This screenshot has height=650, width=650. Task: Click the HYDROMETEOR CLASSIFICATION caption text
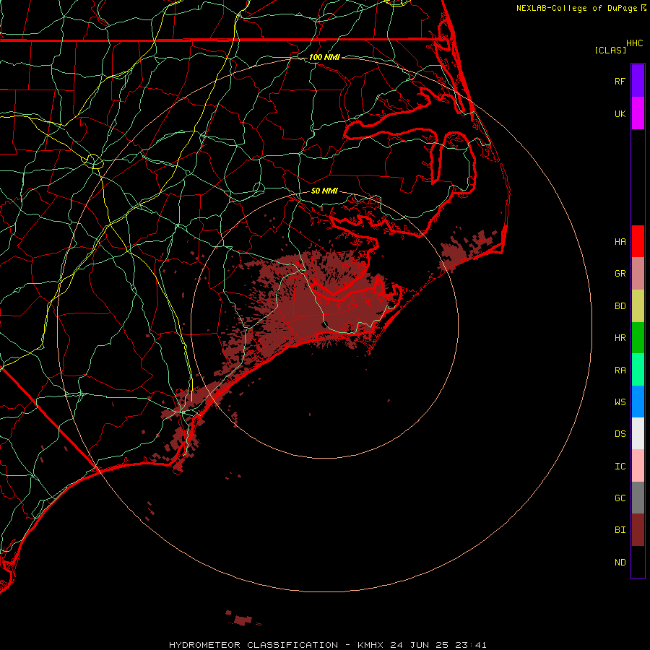tap(253, 645)
